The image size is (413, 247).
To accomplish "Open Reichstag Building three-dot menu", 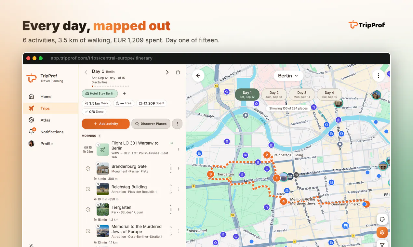I will click(x=179, y=189).
